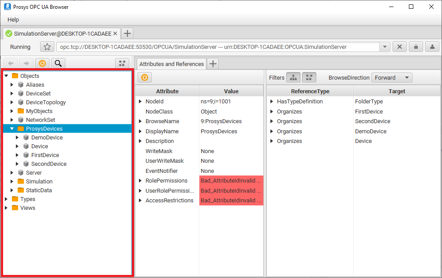This screenshot has height=278, width=442.
Task: Toggle the hierarchical references filter
Action: (293, 77)
